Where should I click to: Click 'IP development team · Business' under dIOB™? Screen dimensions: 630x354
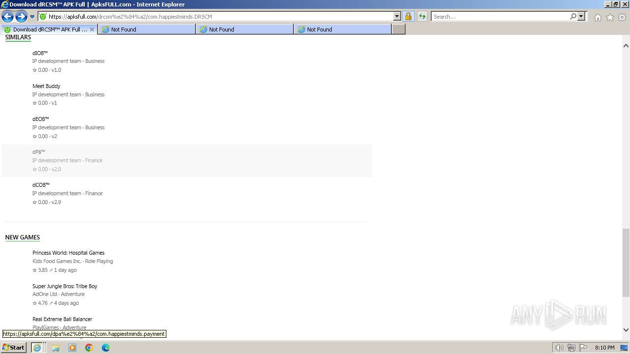pyautogui.click(x=68, y=61)
